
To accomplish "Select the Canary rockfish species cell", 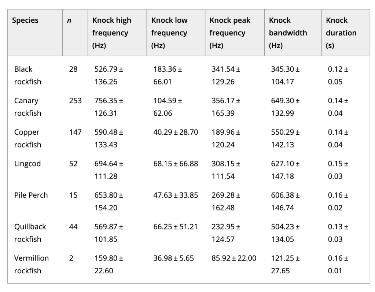I will click(x=27, y=107).
